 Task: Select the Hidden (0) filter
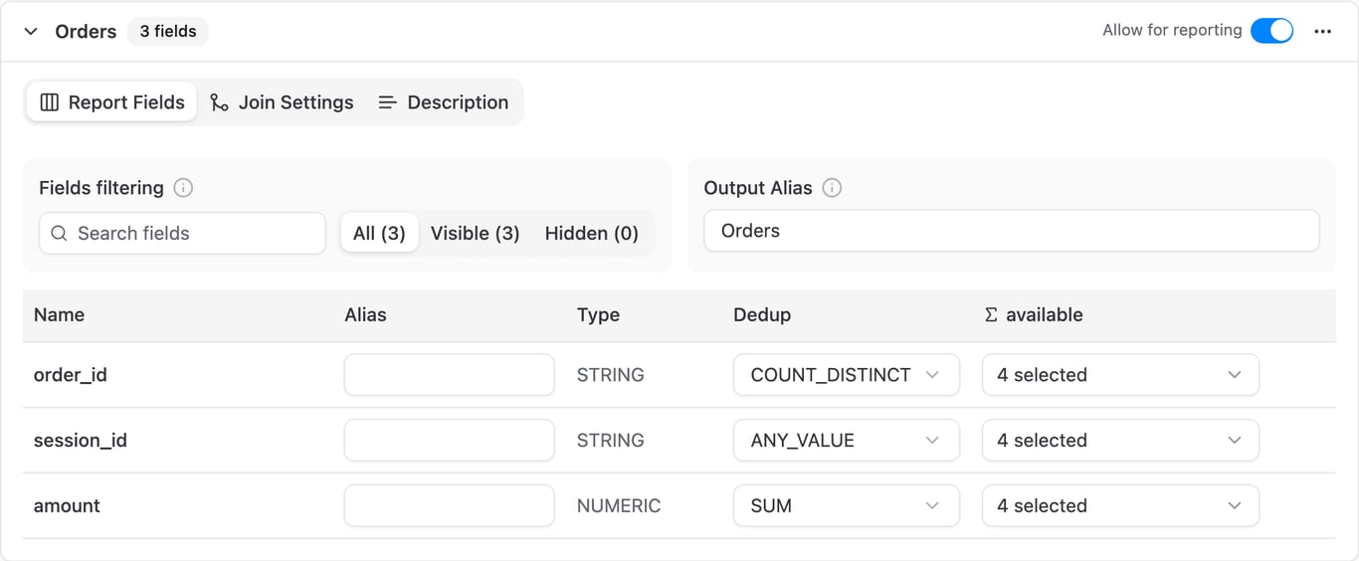pos(592,233)
